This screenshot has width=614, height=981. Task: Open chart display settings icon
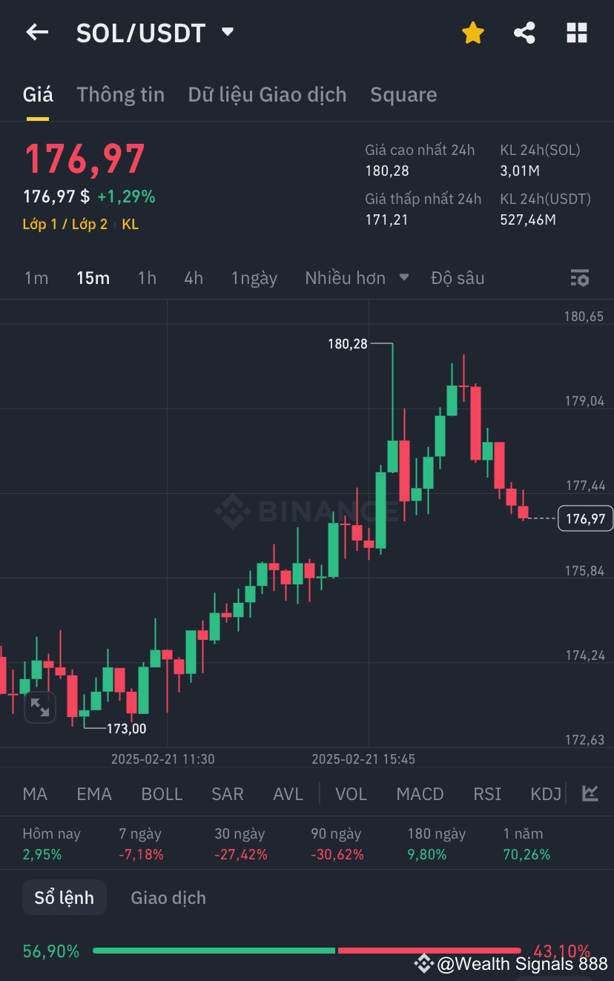coord(579,277)
